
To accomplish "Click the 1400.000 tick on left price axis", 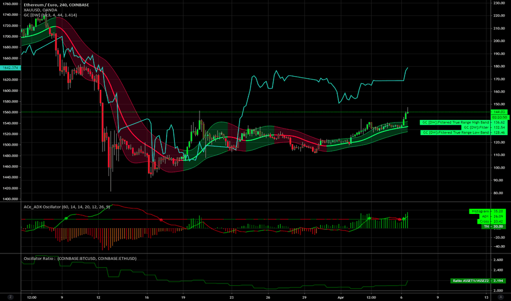I will [10, 199].
